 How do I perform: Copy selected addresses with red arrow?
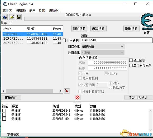click(x=67, y=91)
